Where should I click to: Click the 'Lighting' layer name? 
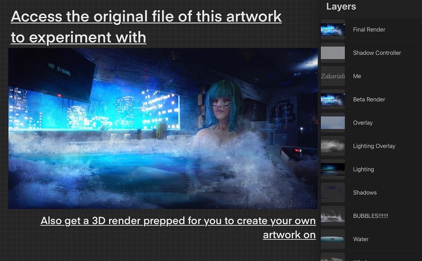point(363,169)
